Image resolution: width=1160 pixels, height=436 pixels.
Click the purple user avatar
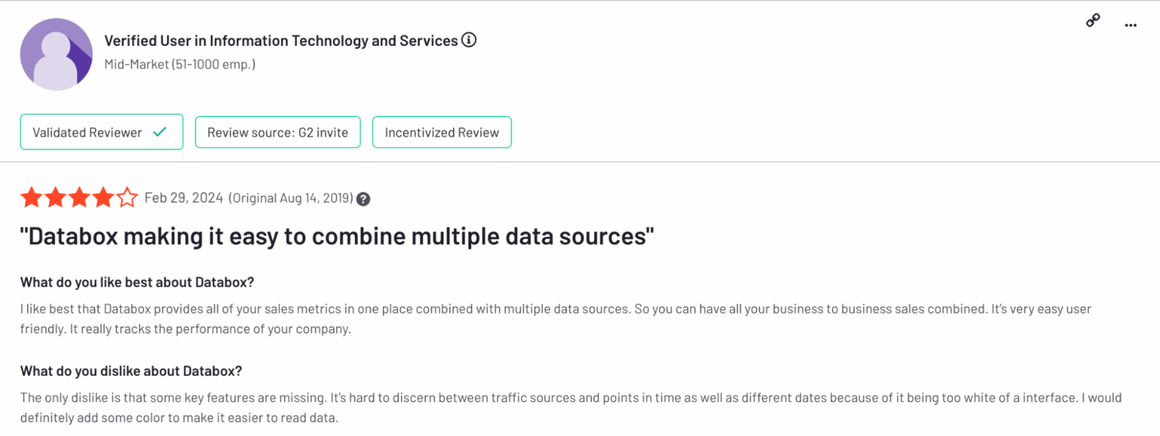[56, 54]
